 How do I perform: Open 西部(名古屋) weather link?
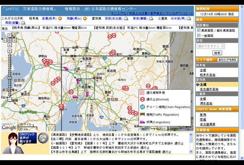114,19
